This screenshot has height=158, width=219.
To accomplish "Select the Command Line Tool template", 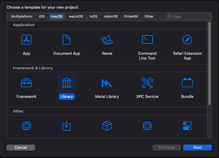I will pyautogui.click(x=147, y=40).
